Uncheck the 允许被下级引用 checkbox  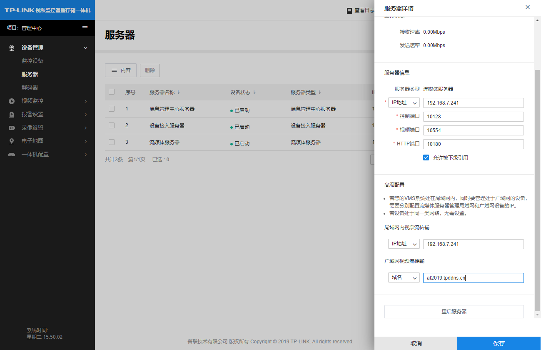426,157
